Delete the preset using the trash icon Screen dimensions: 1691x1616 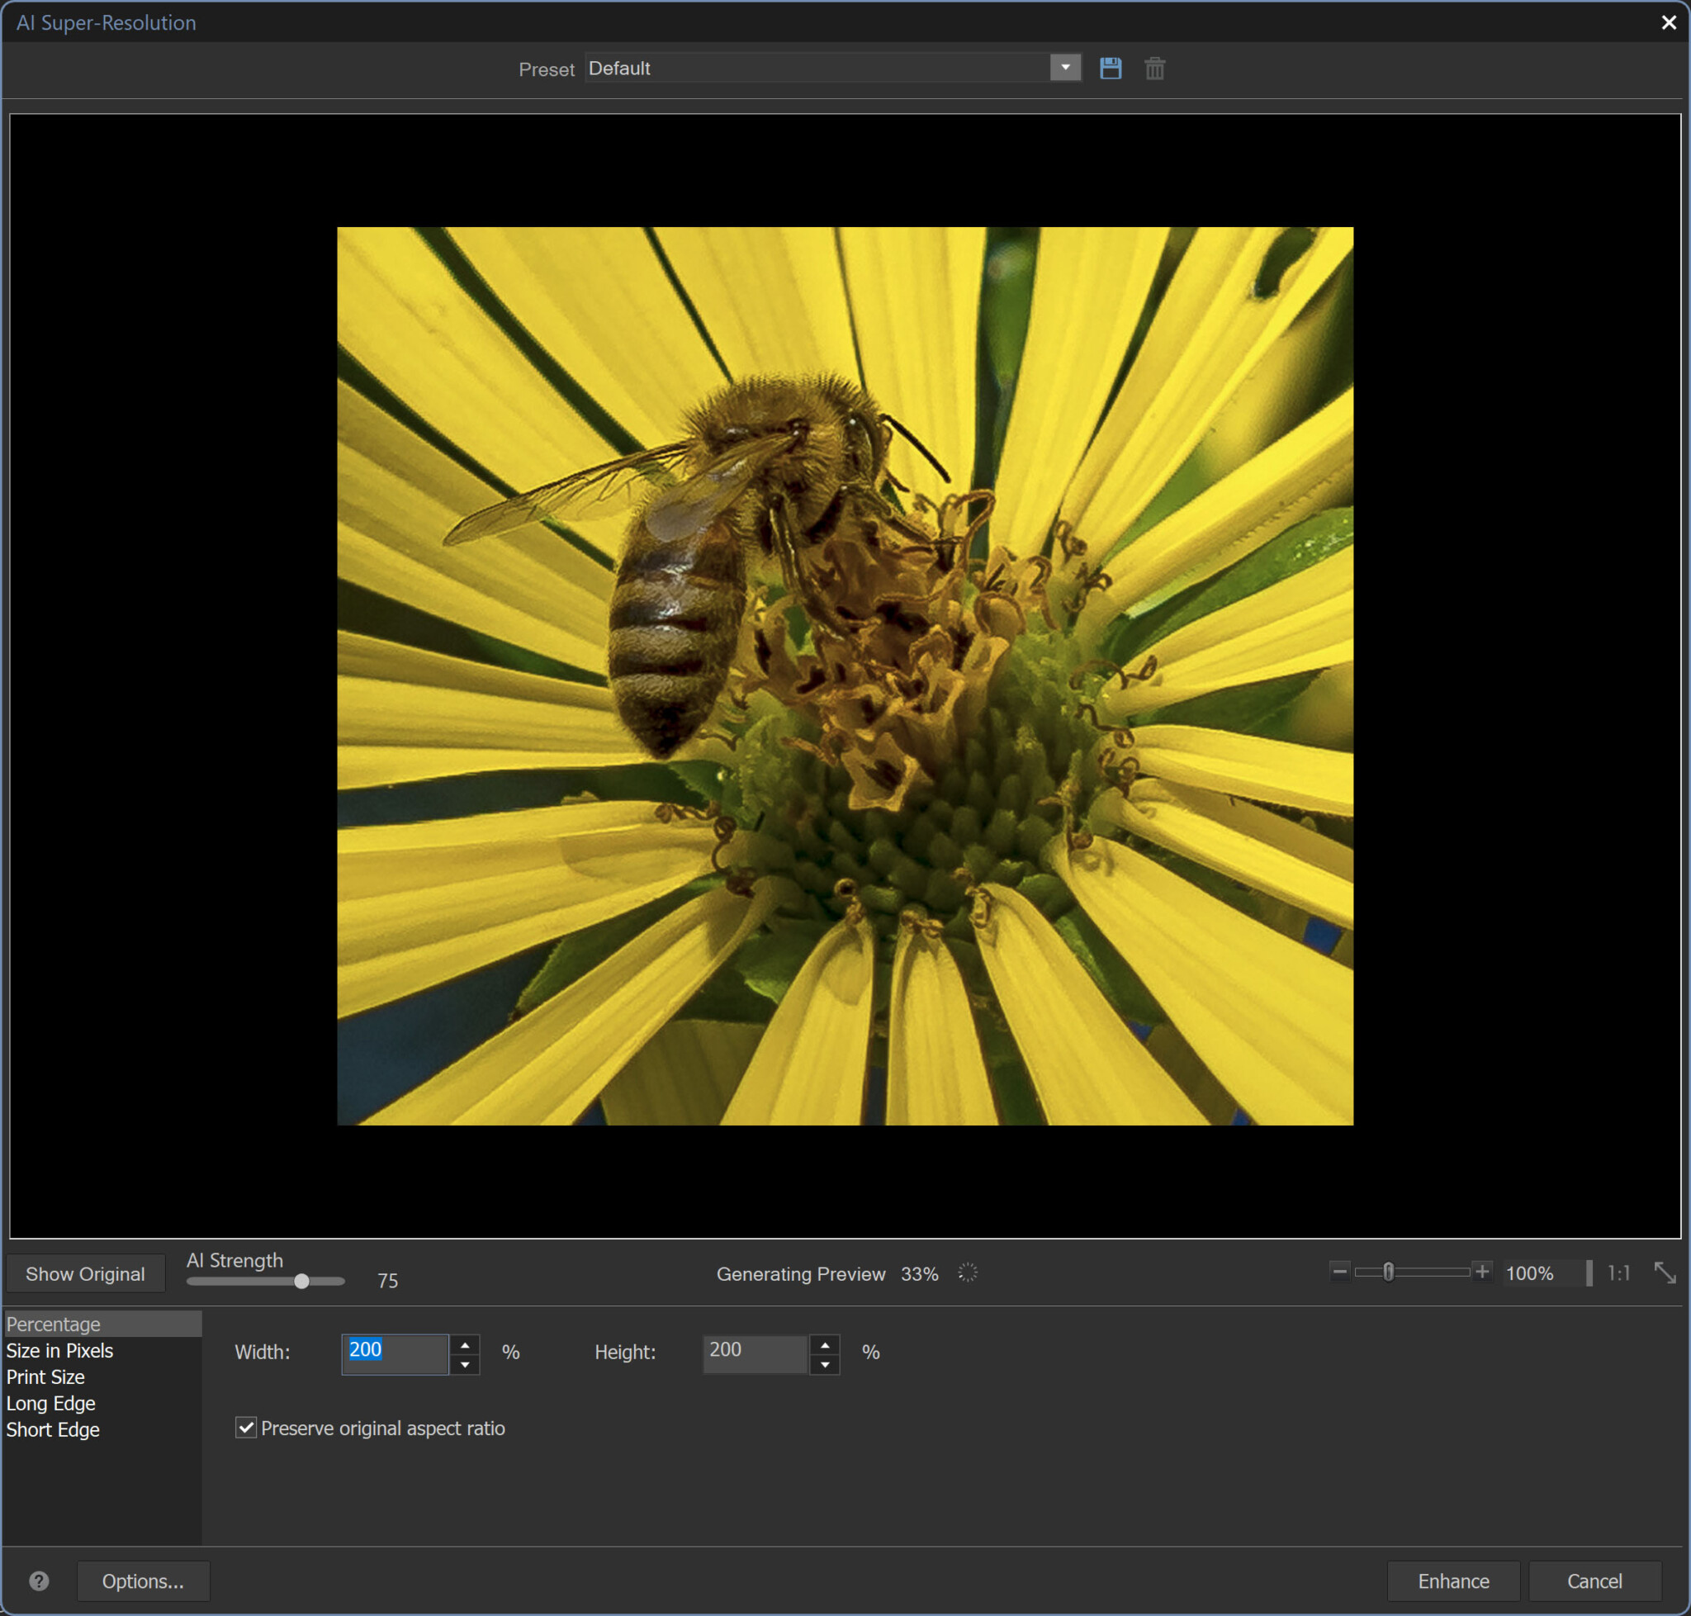pos(1154,68)
